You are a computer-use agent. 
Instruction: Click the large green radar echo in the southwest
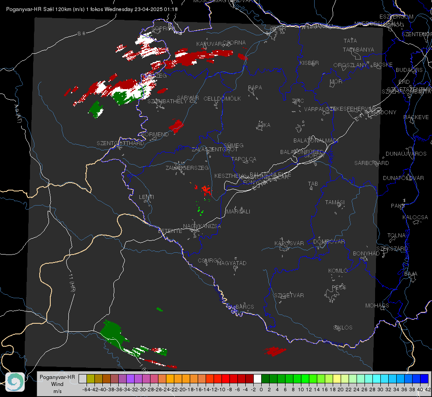[x=113, y=333]
